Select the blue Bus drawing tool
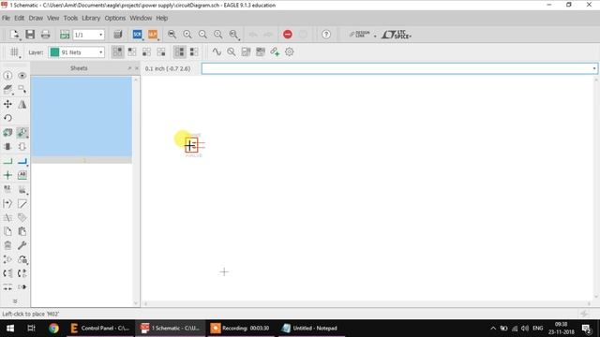The image size is (600, 337). 22,161
